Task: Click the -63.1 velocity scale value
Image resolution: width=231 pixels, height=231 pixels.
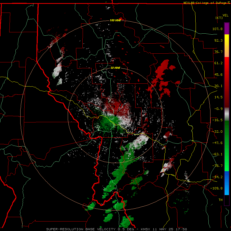Action: [x=217, y=154]
